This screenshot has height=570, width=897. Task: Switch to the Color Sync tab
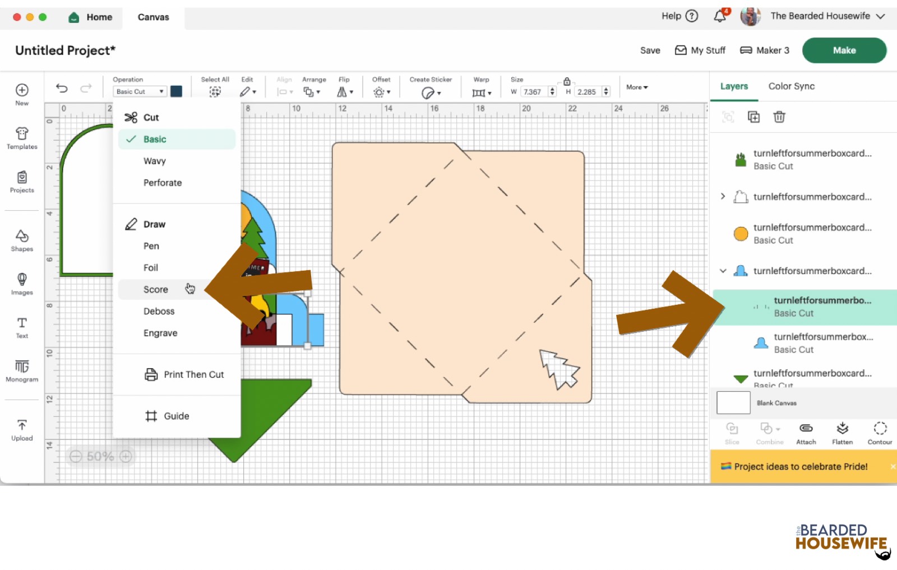(791, 86)
